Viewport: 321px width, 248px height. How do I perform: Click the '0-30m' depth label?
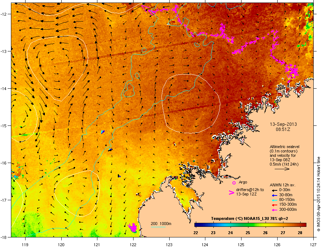[x=285, y=190]
